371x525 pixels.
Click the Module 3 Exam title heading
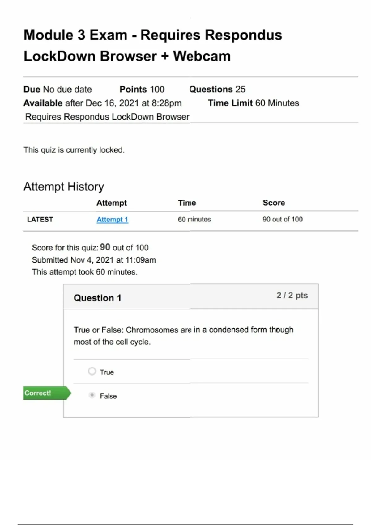[x=153, y=45]
